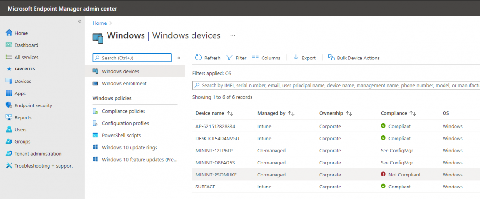Select Windows devices menu item
This screenshot has width=480, height=199.
pyautogui.click(x=135, y=71)
